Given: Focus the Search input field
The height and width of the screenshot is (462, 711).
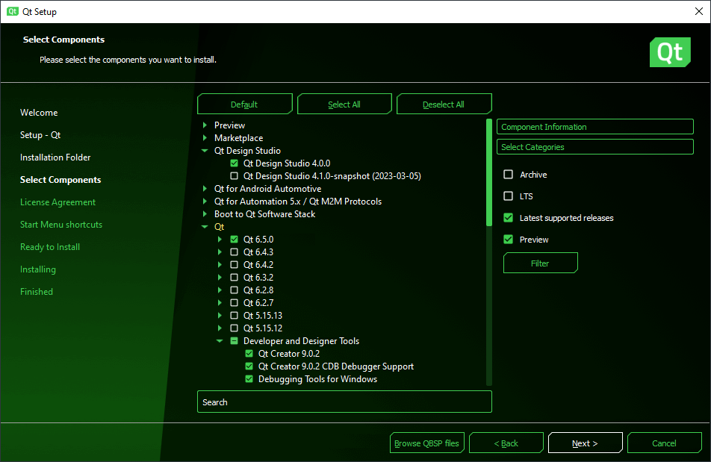Looking at the screenshot, I should click(x=344, y=402).
